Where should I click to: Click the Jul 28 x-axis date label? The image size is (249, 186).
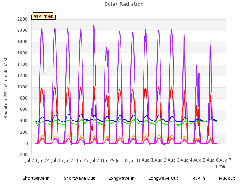(x=96, y=160)
